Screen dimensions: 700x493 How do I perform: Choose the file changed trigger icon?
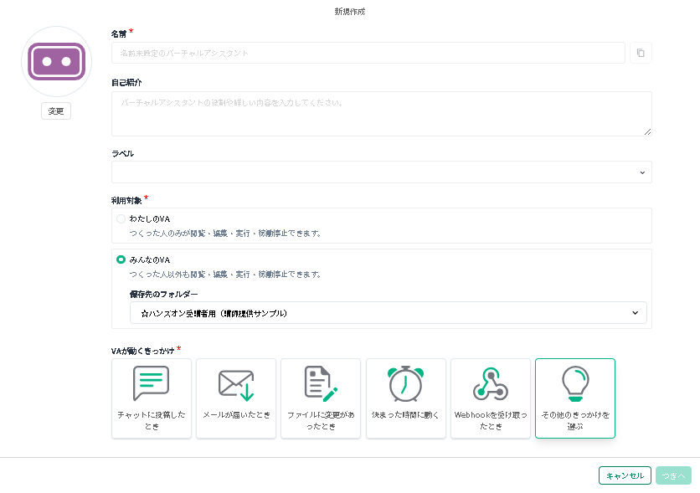(x=321, y=384)
